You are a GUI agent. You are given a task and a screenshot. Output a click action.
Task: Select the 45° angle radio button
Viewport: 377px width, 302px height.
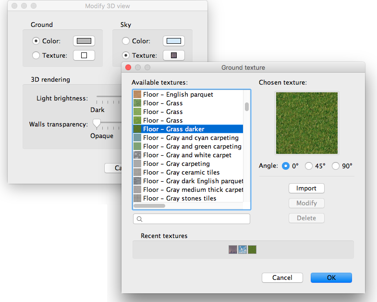(x=309, y=166)
